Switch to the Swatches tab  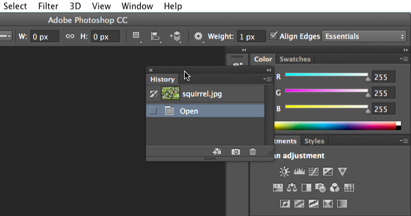point(295,59)
